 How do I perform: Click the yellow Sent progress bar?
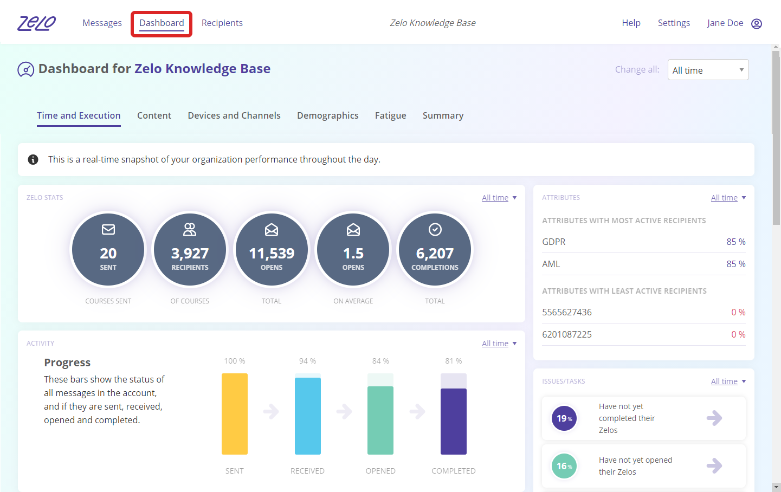pyautogui.click(x=235, y=414)
